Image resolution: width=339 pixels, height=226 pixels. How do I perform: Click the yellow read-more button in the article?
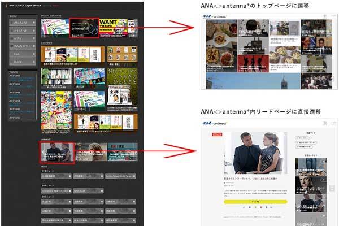[x=255, y=202]
